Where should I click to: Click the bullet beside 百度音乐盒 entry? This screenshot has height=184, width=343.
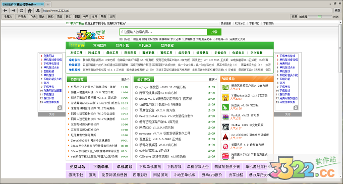136,110
